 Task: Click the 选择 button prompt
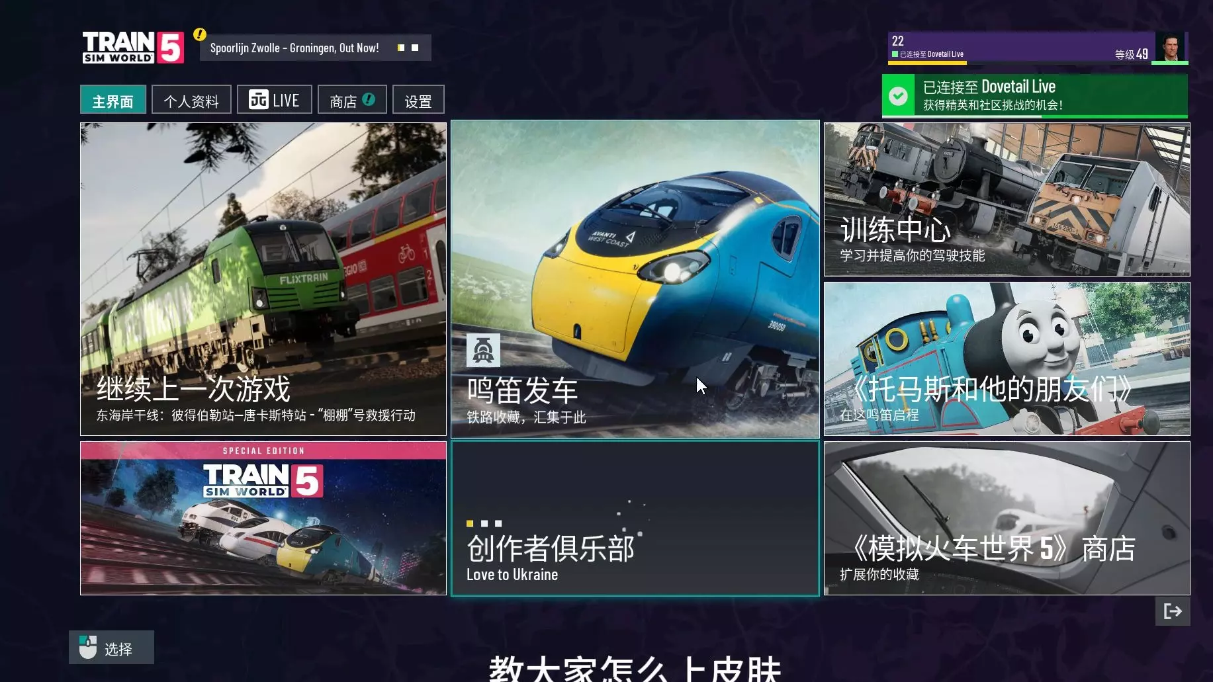click(x=112, y=648)
